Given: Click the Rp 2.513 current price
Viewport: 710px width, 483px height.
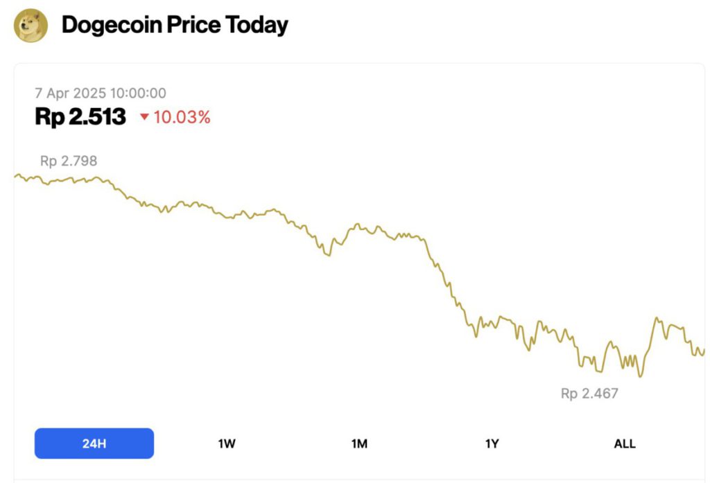Looking at the screenshot, I should point(80,117).
